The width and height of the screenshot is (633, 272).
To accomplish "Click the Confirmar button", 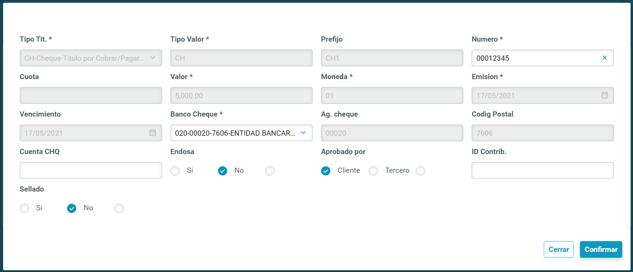I will coord(601,249).
